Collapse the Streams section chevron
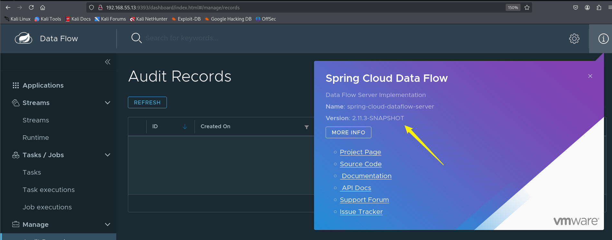 pyautogui.click(x=108, y=103)
